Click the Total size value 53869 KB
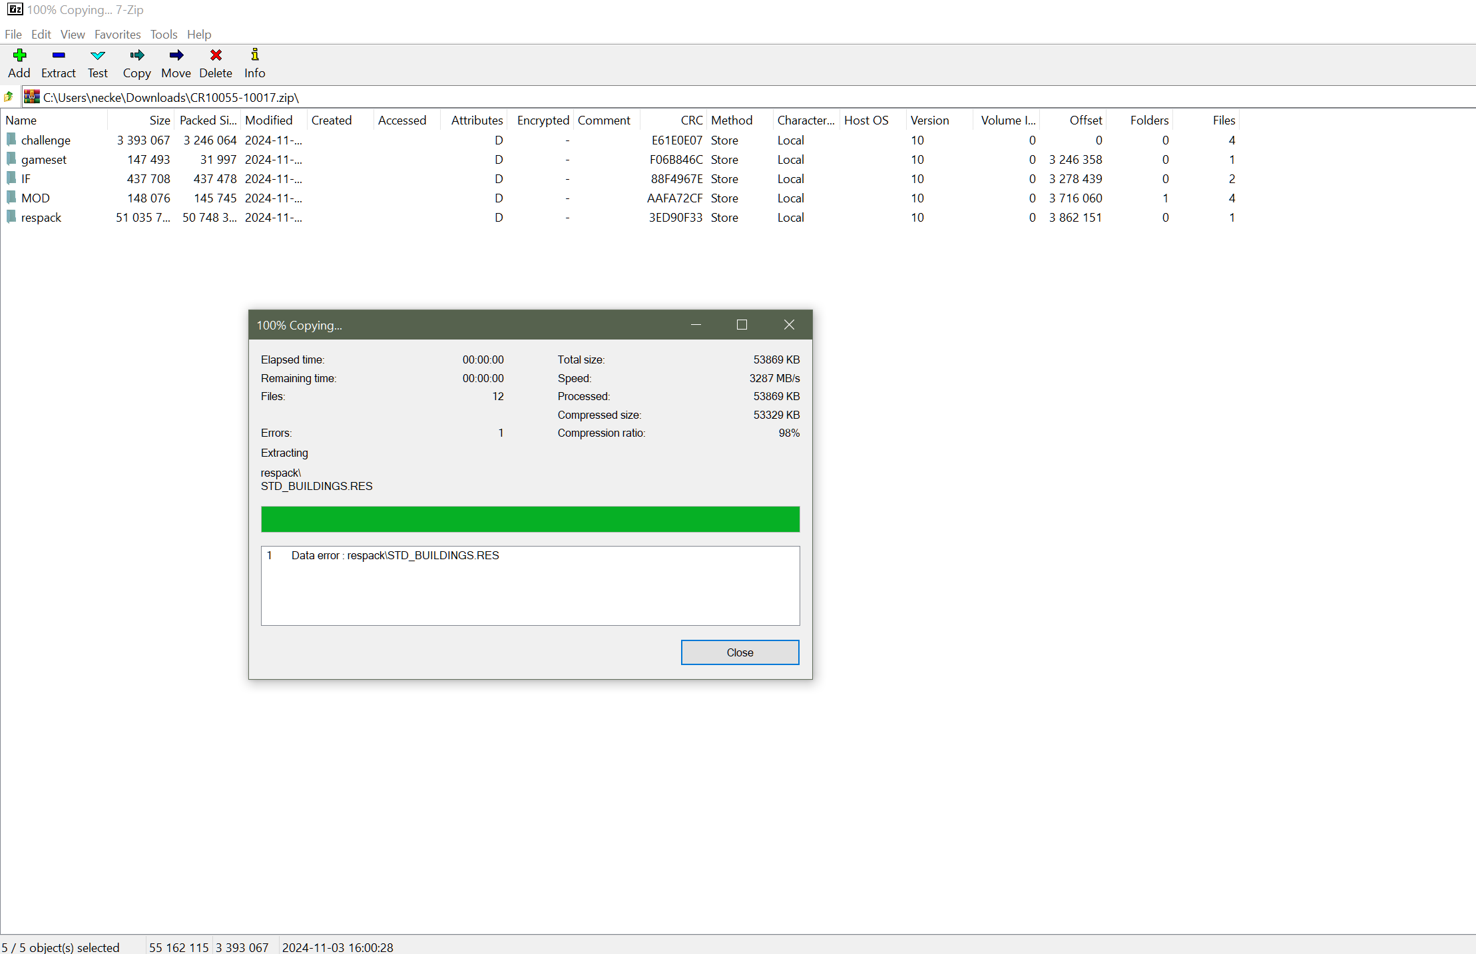Viewport: 1476px width, 954px height. point(776,359)
